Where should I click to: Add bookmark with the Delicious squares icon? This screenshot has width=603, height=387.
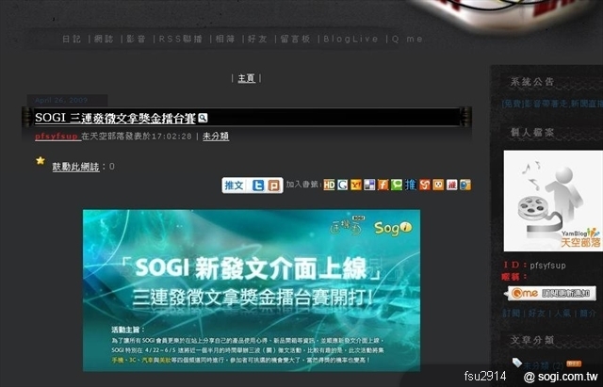coord(369,185)
